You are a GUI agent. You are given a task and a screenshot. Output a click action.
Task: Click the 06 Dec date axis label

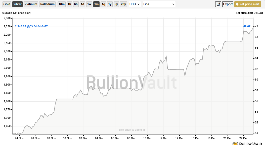pyautogui.click(x=115, y=138)
